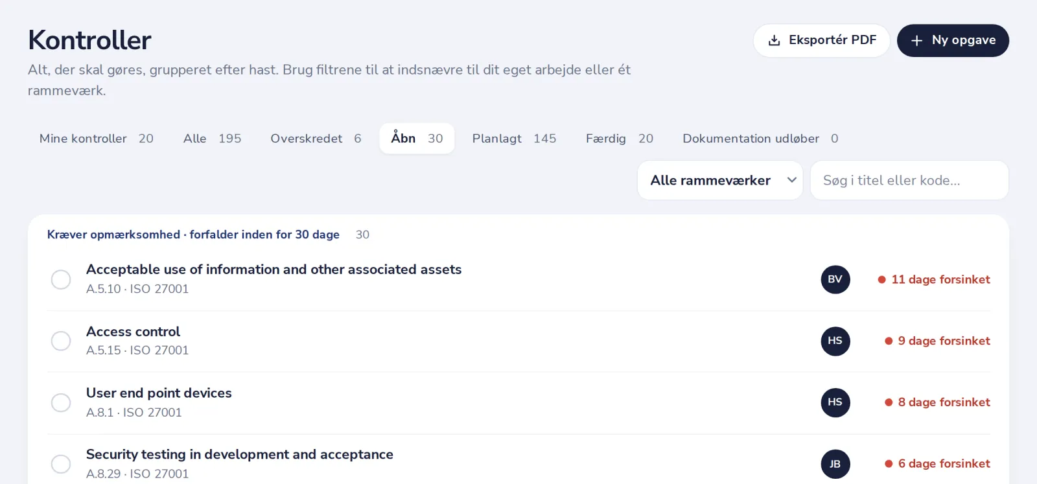Focus the Søg i titel eller kode field

(x=909, y=180)
